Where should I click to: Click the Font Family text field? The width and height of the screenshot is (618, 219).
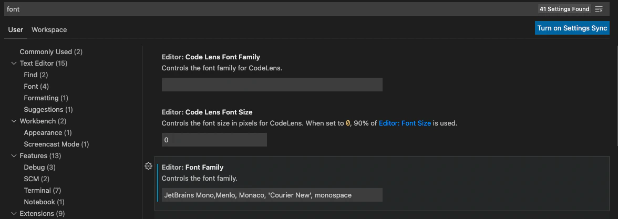(x=272, y=195)
